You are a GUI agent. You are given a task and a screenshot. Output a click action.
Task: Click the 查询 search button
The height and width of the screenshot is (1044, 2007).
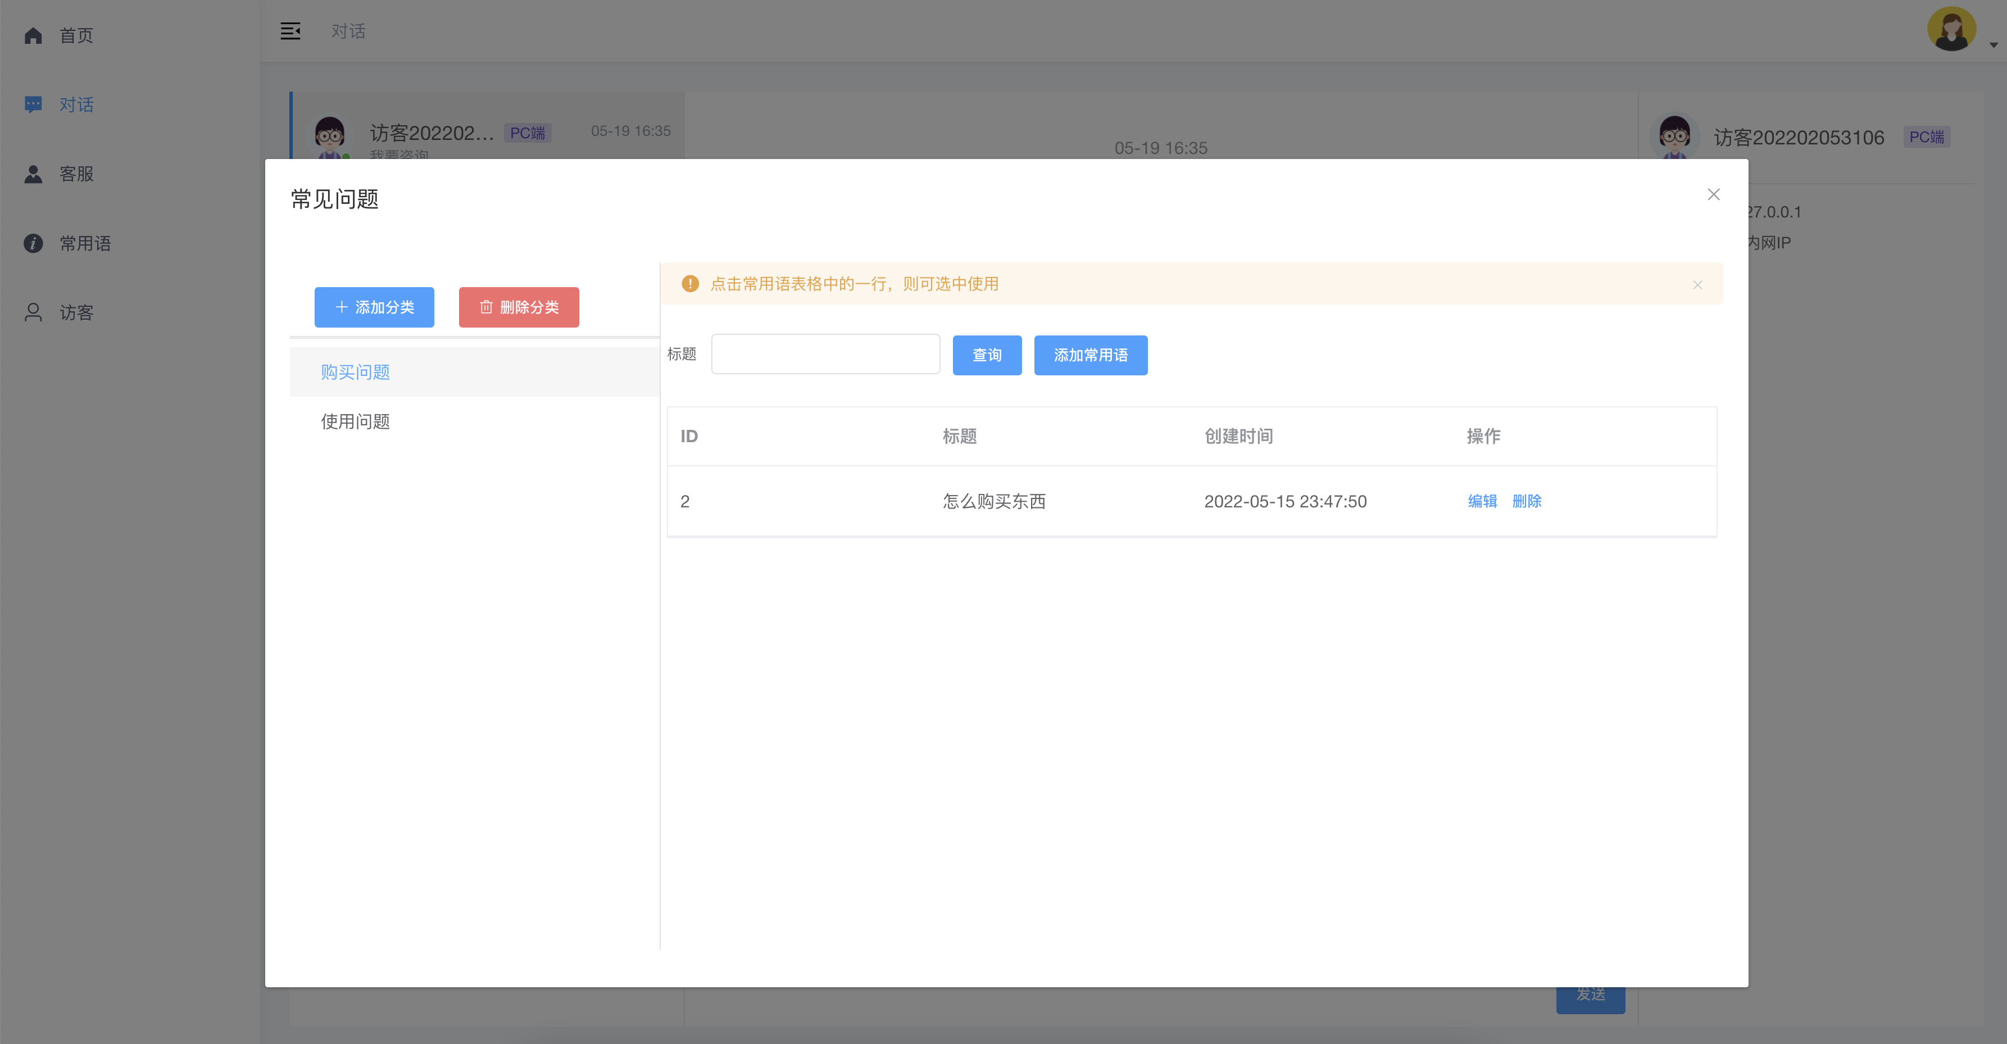coord(986,355)
